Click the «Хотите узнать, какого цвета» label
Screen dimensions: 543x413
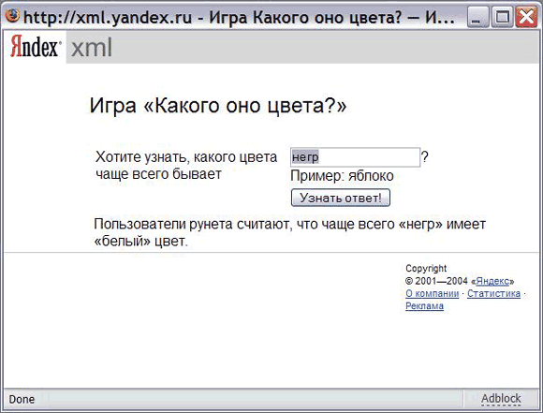pos(186,157)
